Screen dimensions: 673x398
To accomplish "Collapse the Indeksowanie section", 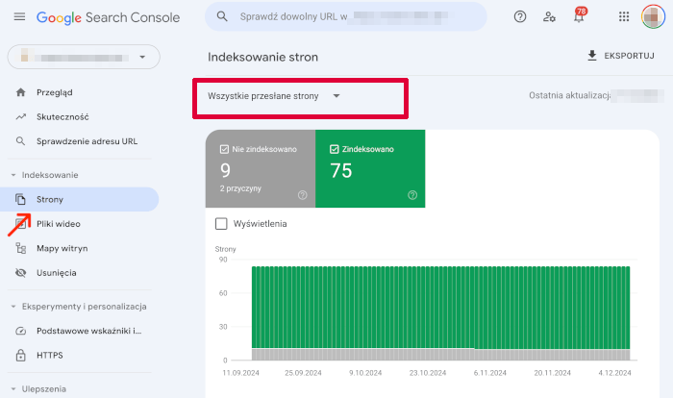I will pos(13,175).
